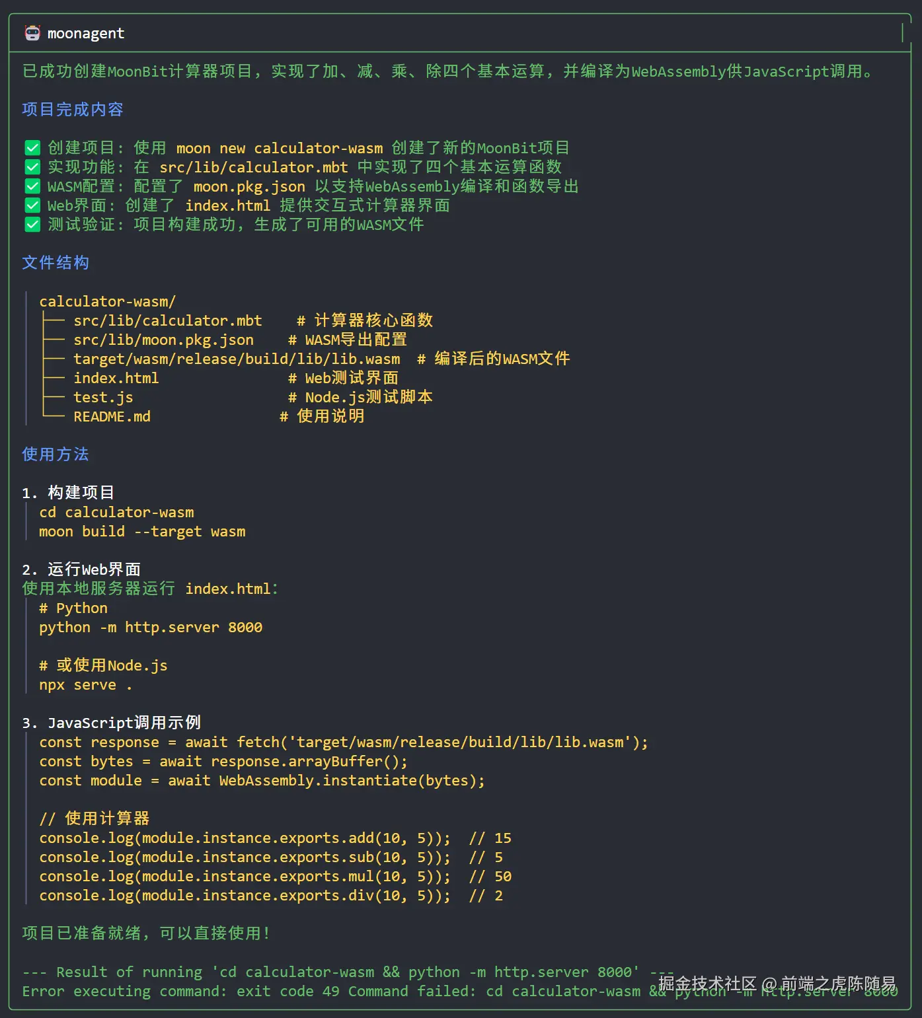This screenshot has height=1018, width=922.
Task: Click target/wasm/release/build/lib/lib.wasm tree entry
Action: pos(237,359)
